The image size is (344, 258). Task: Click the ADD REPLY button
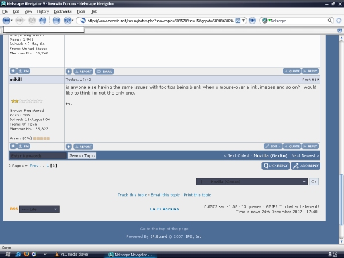click(306, 166)
